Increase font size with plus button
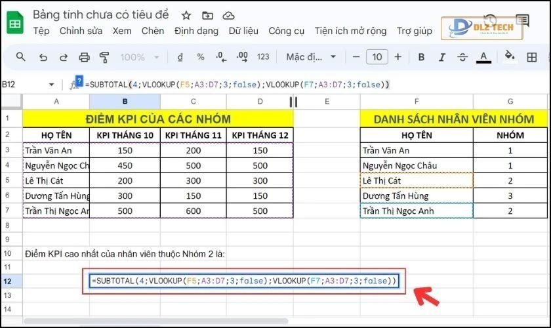The image size is (551, 328). [x=398, y=57]
